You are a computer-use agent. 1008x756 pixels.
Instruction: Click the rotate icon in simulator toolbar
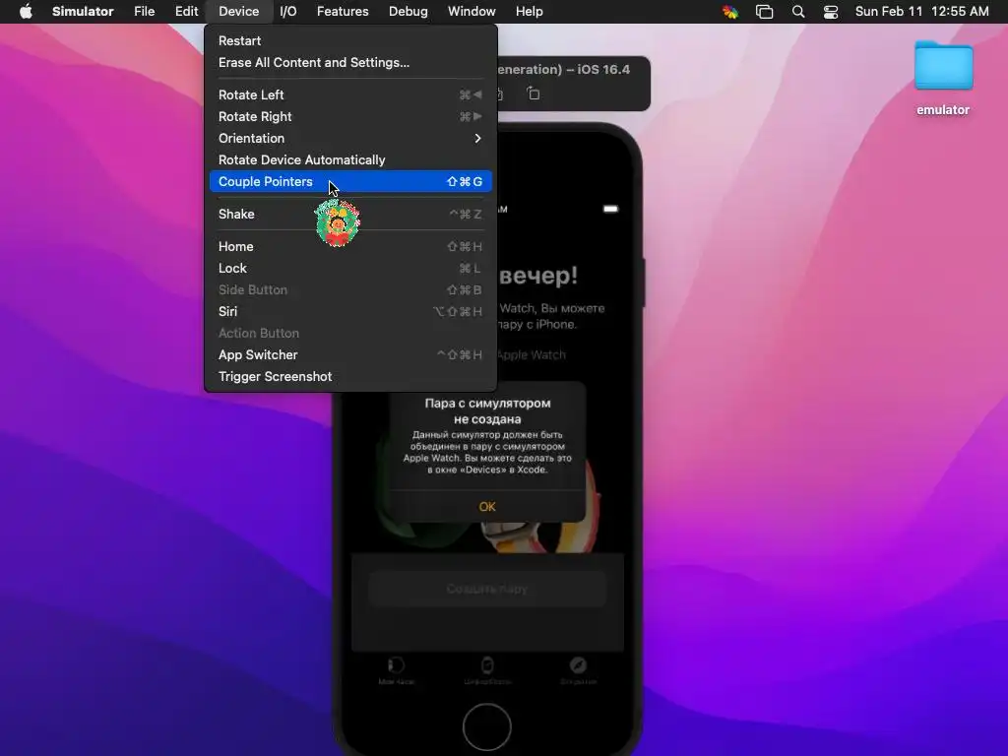coord(533,94)
